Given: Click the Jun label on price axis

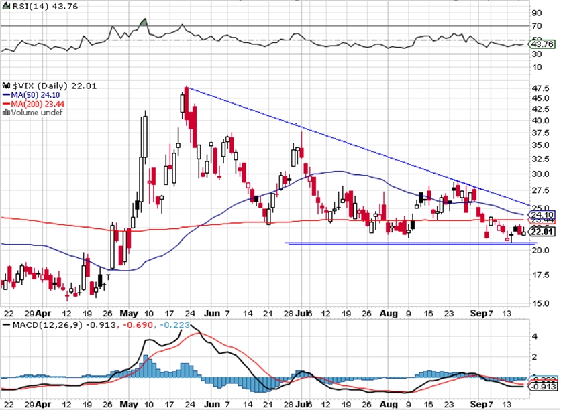Looking at the screenshot, I should click(x=212, y=314).
